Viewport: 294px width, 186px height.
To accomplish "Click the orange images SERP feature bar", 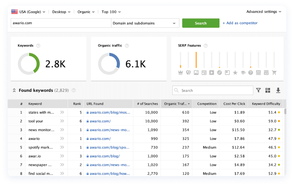I will (196, 60).
